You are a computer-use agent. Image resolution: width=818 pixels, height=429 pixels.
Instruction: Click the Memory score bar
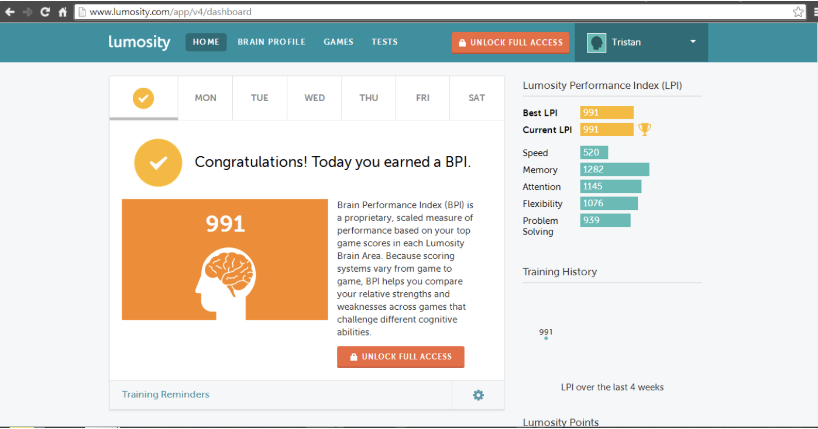click(x=614, y=169)
